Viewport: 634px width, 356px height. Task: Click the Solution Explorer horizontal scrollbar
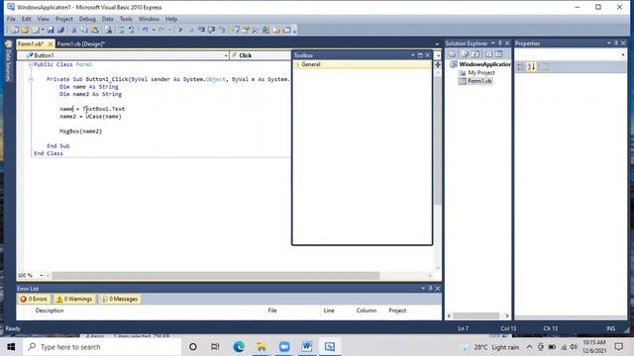pyautogui.click(x=475, y=315)
